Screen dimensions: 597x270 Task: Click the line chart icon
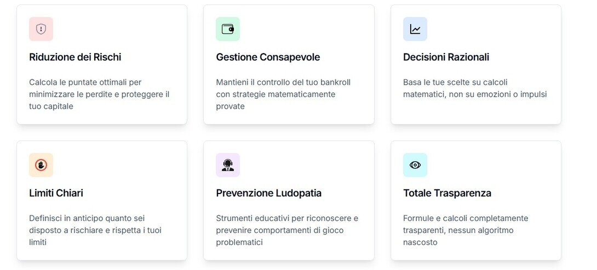415,29
